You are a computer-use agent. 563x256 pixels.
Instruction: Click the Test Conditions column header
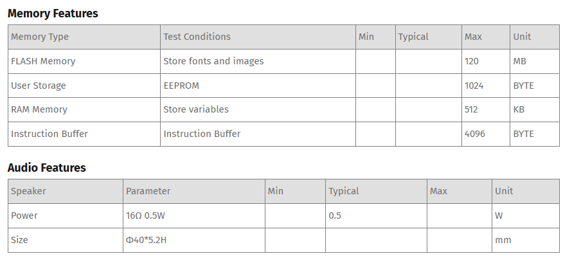[x=258, y=37]
